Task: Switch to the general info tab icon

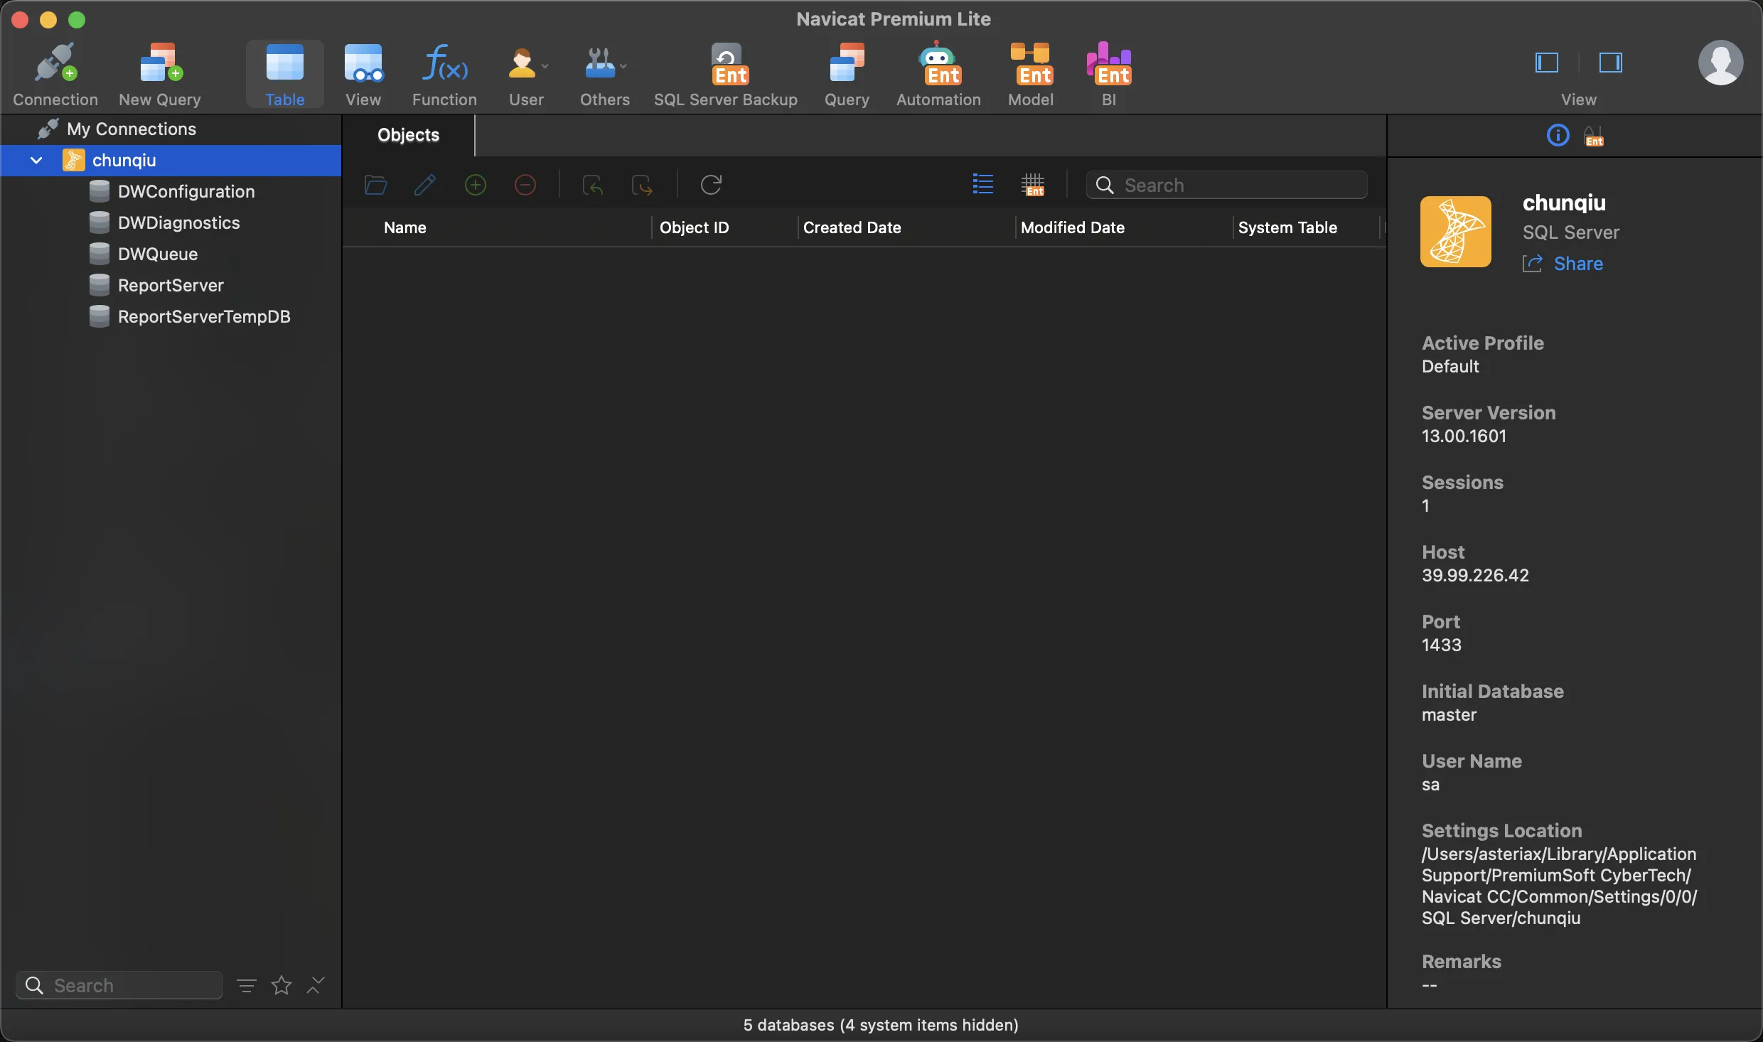Action: [1558, 135]
